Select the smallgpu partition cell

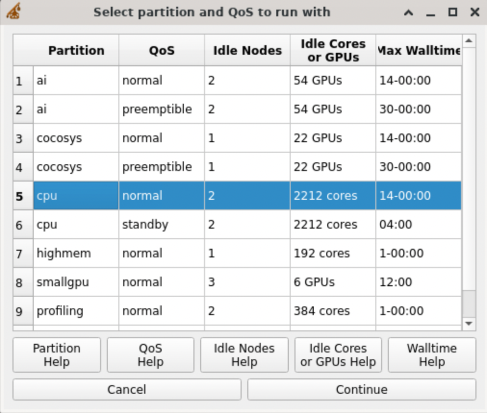(76, 282)
